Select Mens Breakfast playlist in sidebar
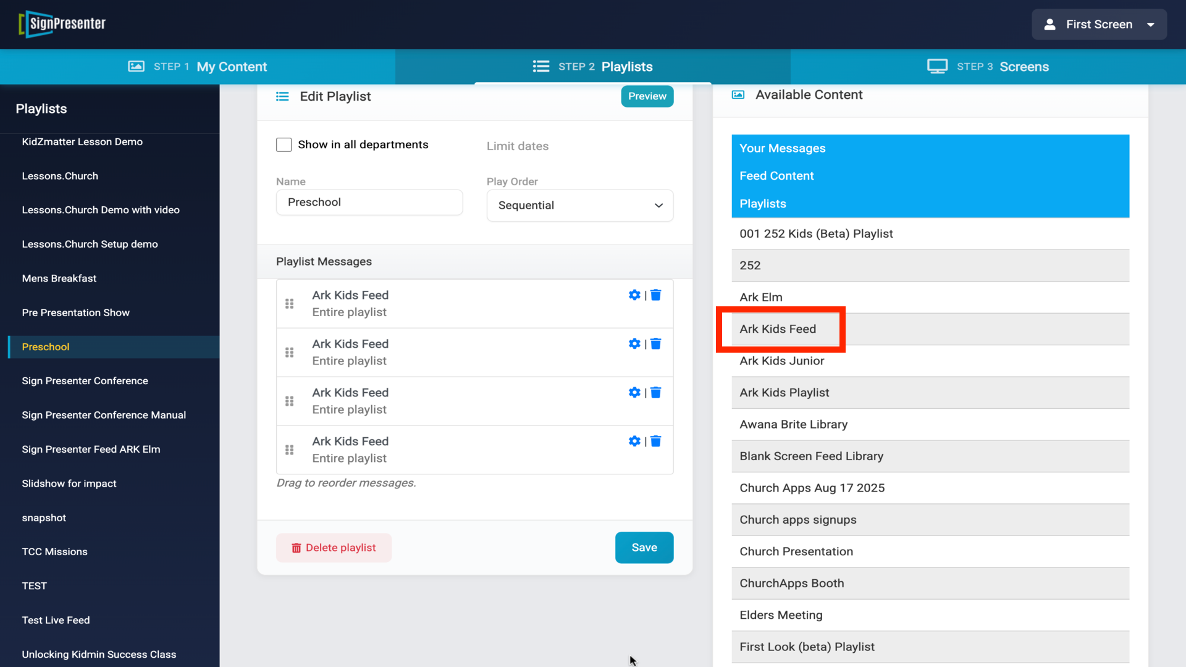The width and height of the screenshot is (1186, 667). (x=59, y=279)
